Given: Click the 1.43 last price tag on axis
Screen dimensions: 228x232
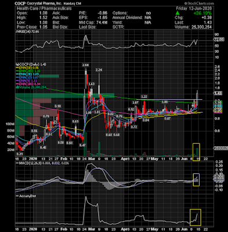Looking at the screenshot, I should click(218, 93).
